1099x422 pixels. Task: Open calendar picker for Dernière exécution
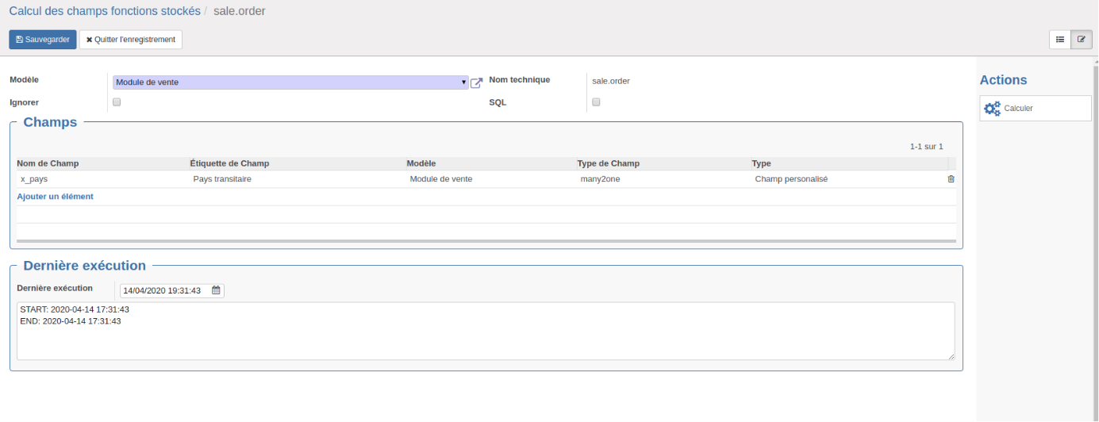[x=215, y=290]
